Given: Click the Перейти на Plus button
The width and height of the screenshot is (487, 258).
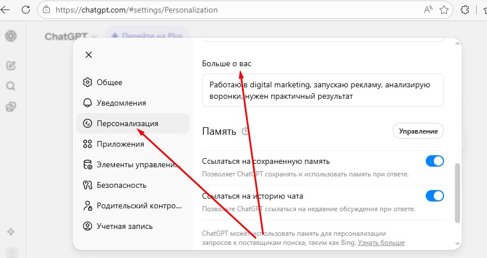Looking at the screenshot, I should pyautogui.click(x=147, y=36).
